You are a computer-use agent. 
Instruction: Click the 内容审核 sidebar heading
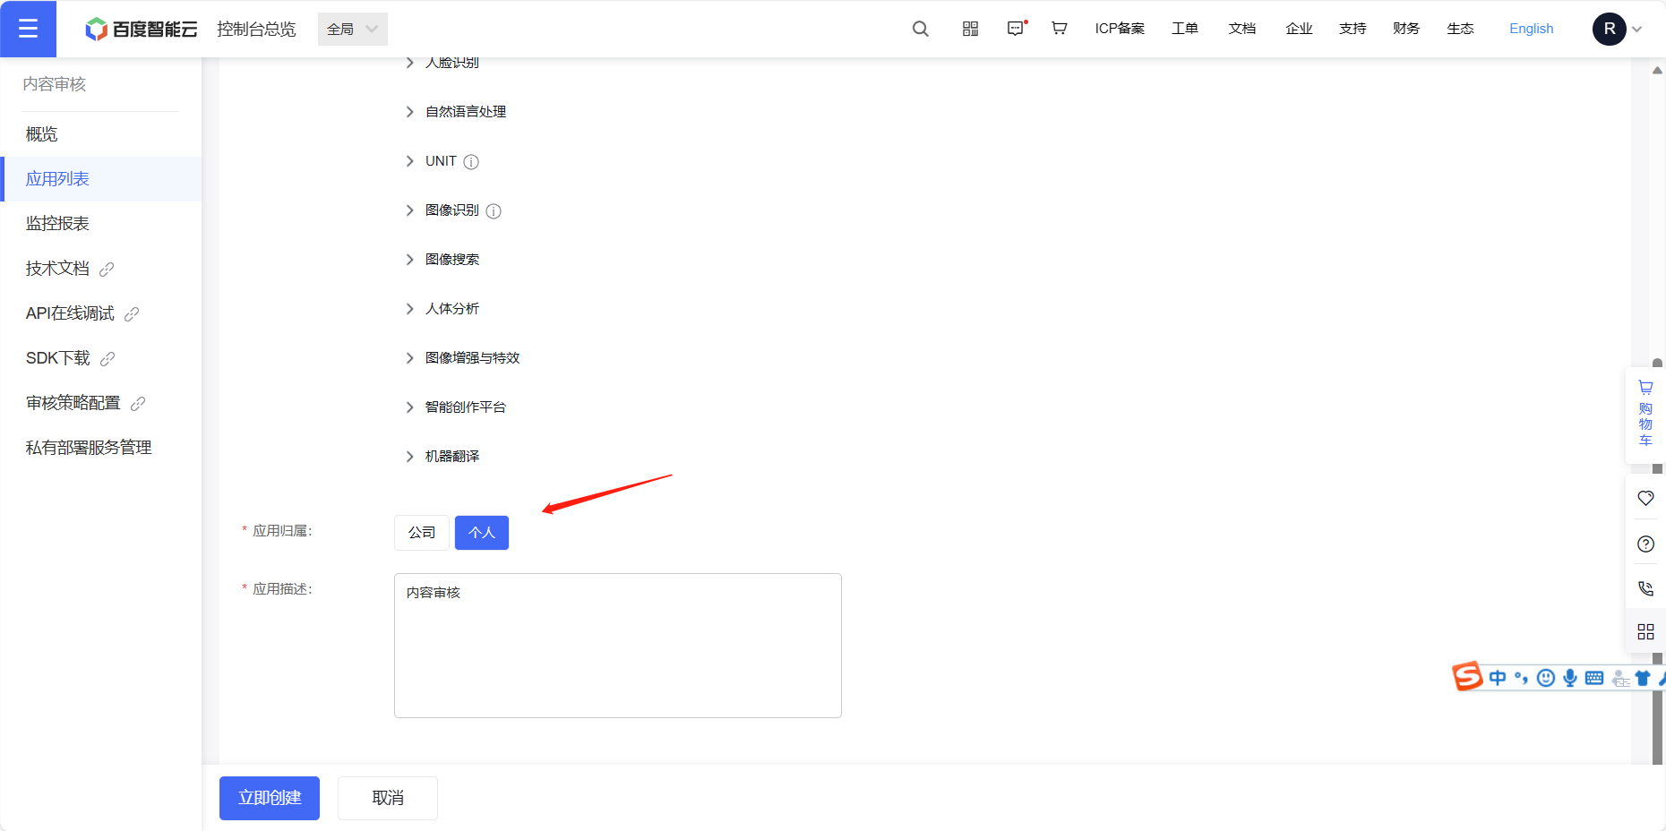point(55,84)
